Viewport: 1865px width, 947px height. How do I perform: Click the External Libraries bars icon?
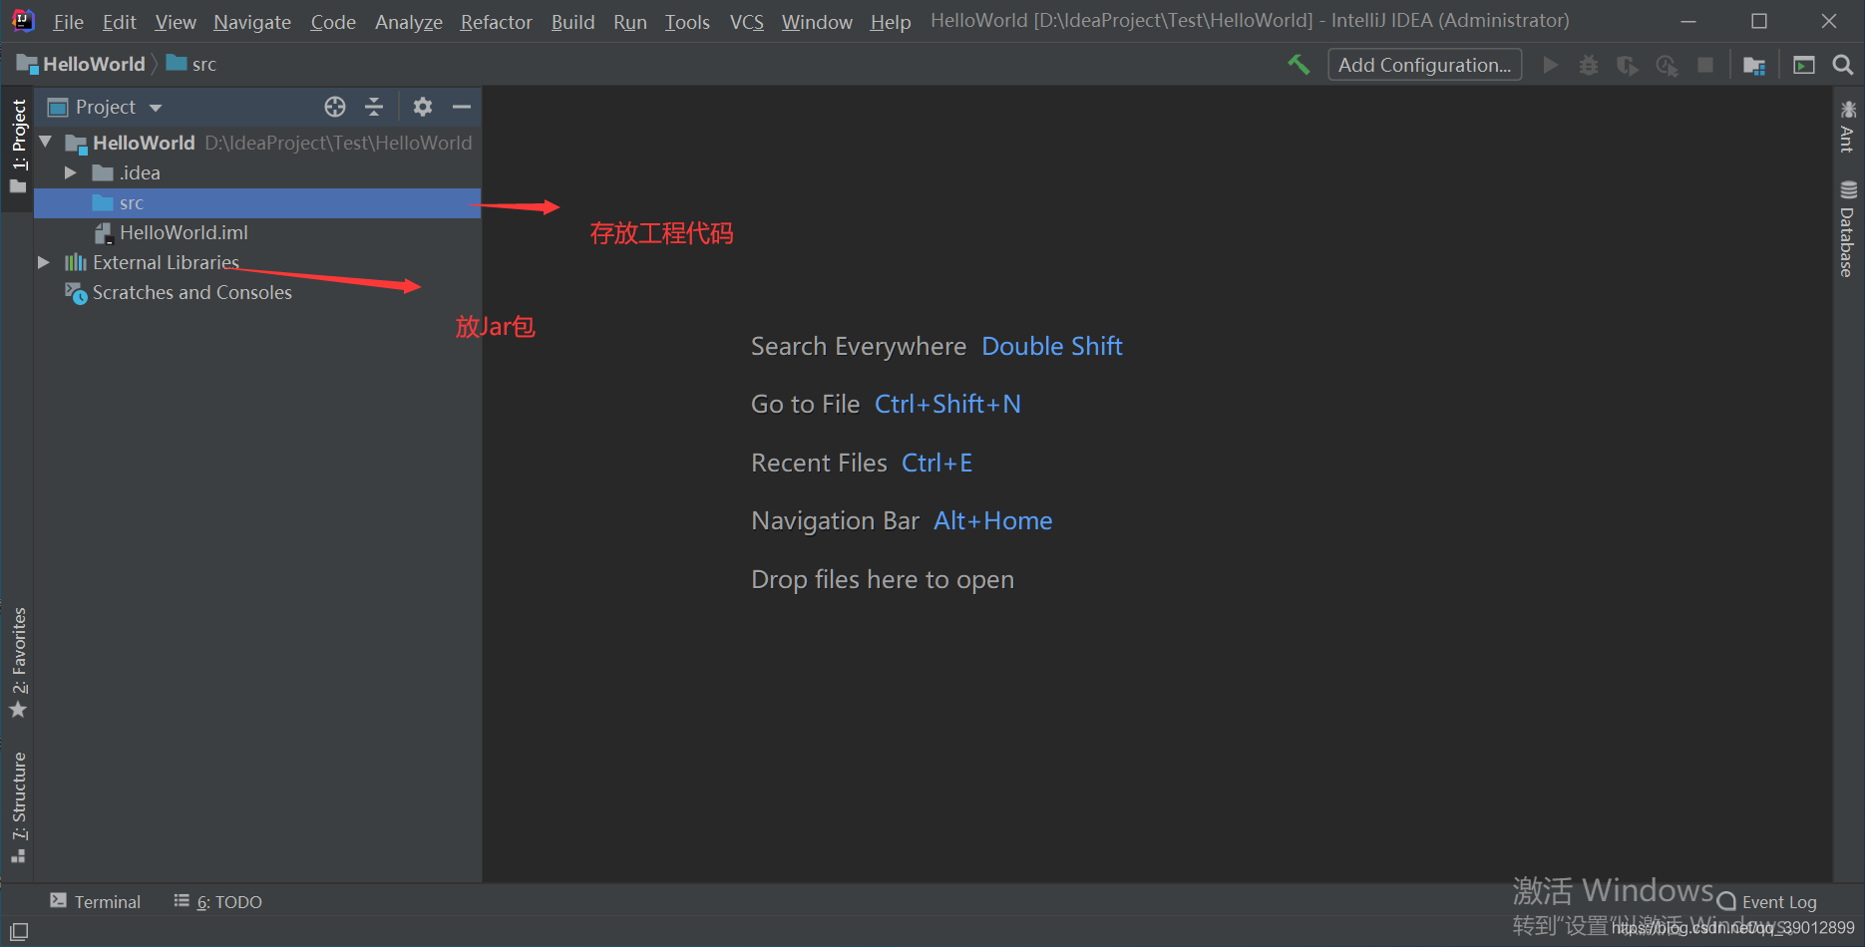tap(76, 262)
